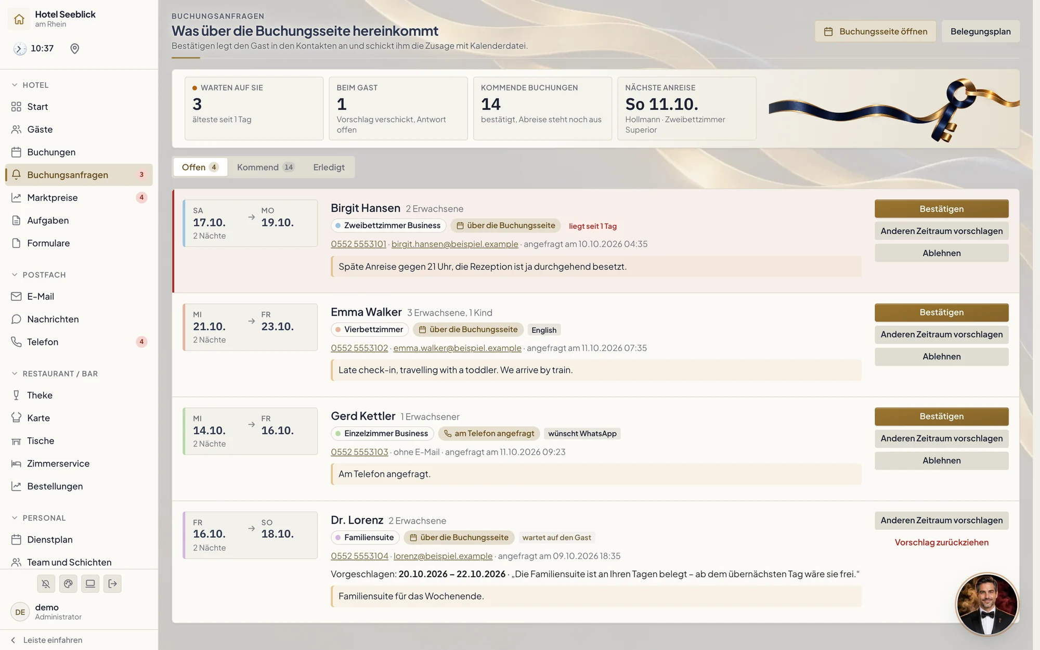Viewport: 1040px width, 650px height.
Task: Open Marktpreise page
Action: click(x=79, y=198)
